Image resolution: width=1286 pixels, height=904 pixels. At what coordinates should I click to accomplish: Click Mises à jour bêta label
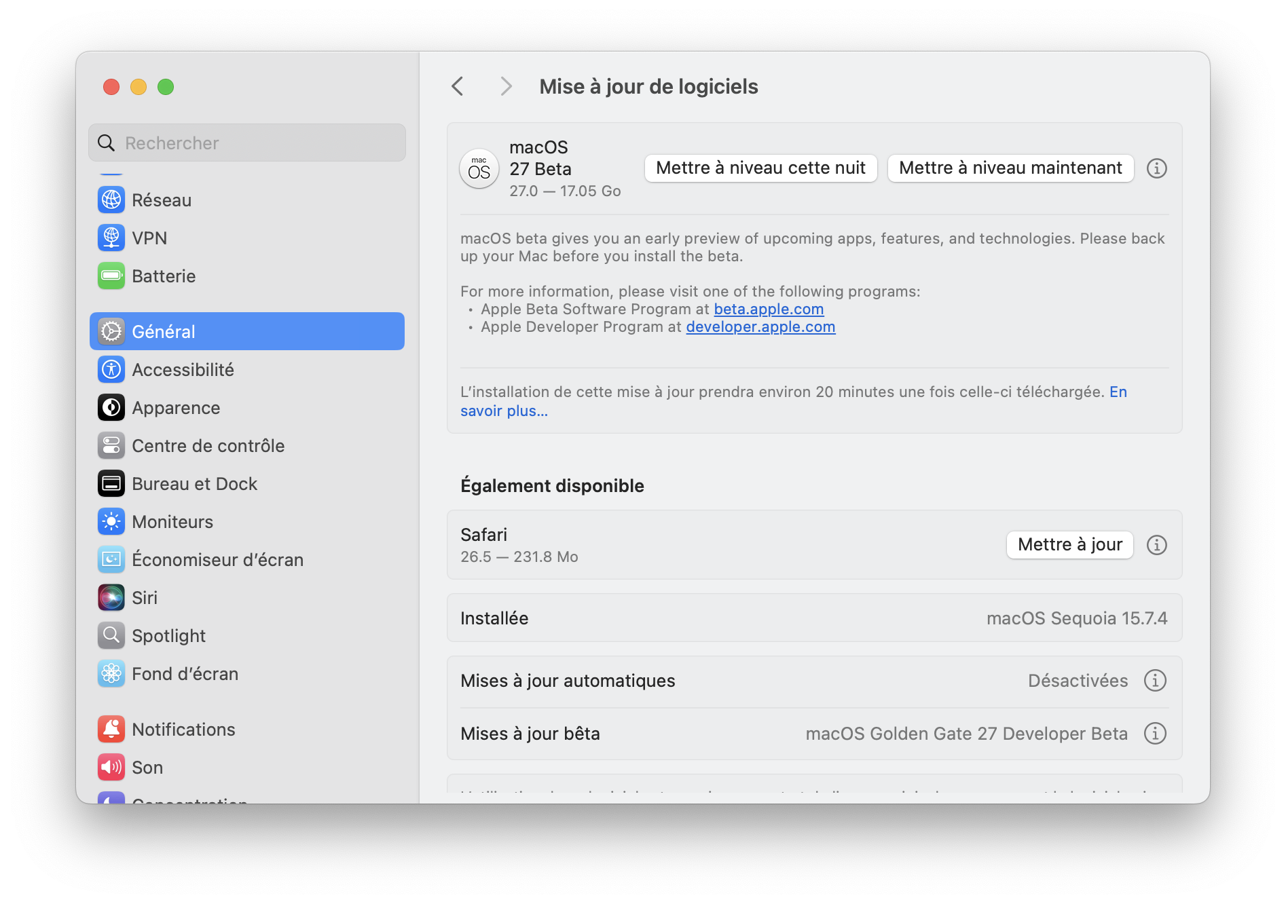click(530, 734)
